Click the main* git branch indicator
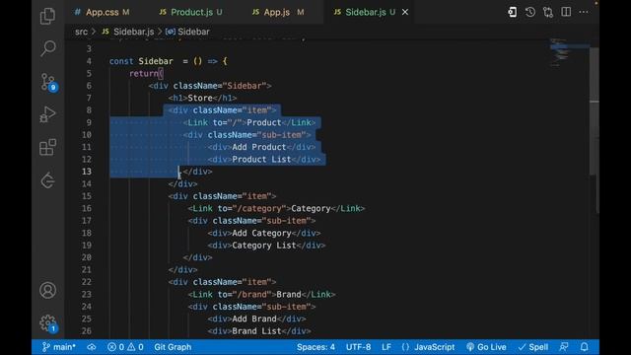Image resolution: width=631 pixels, height=355 pixels. (59, 347)
